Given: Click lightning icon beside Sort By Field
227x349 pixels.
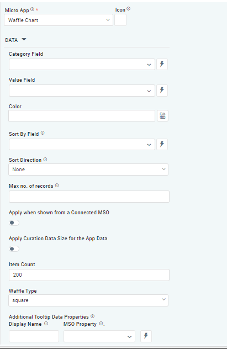Looking at the screenshot, I should (162, 144).
